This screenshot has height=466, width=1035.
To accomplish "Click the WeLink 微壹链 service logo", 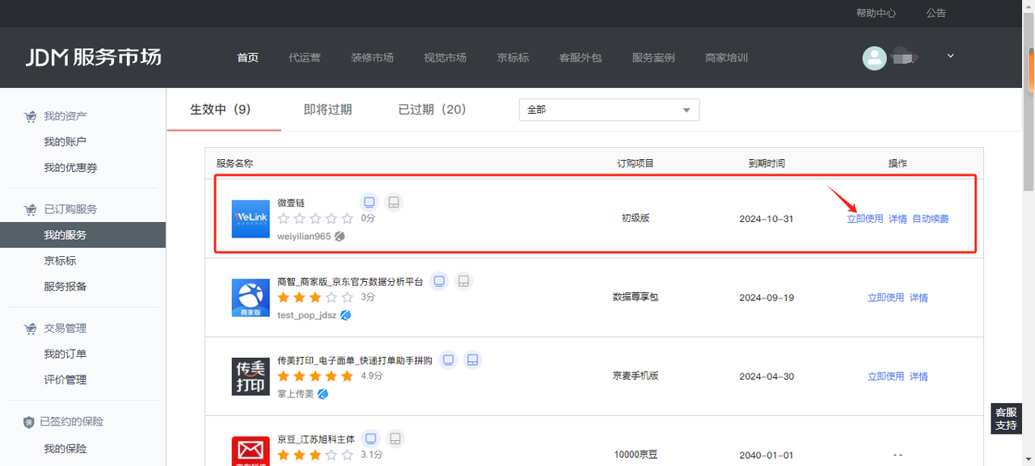I will point(251,218).
